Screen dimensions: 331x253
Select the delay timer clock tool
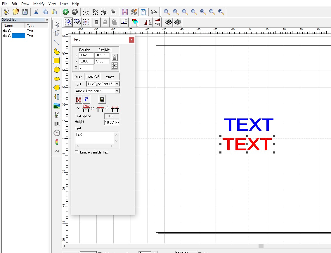(x=57, y=133)
